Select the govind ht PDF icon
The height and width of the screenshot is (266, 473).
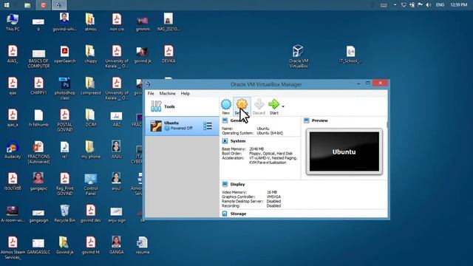[x=90, y=245]
